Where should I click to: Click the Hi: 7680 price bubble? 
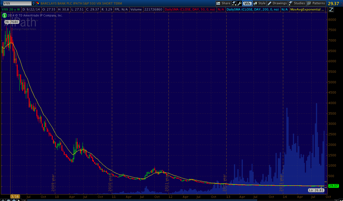[x=11, y=22]
